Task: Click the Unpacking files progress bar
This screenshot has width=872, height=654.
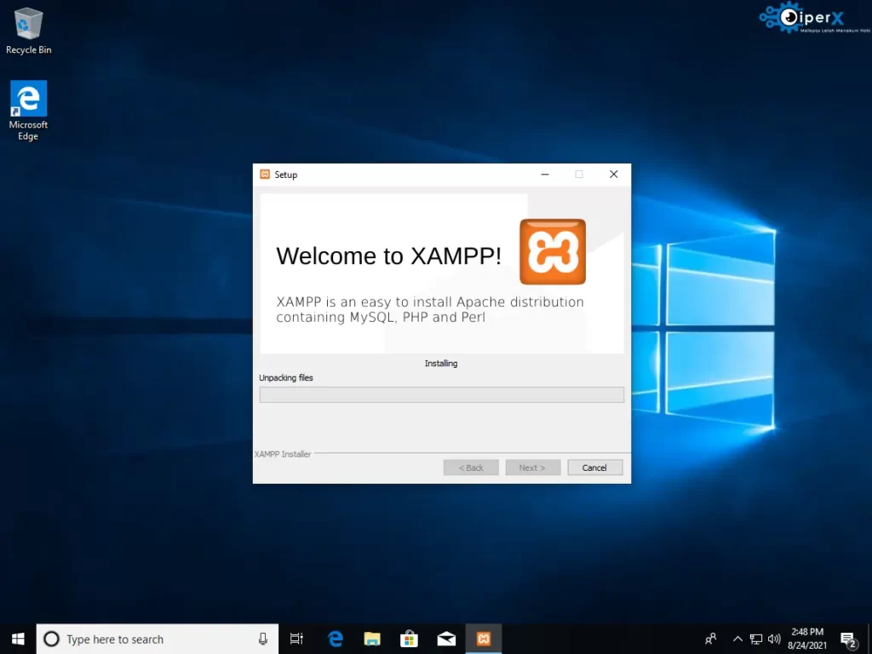Action: click(441, 394)
